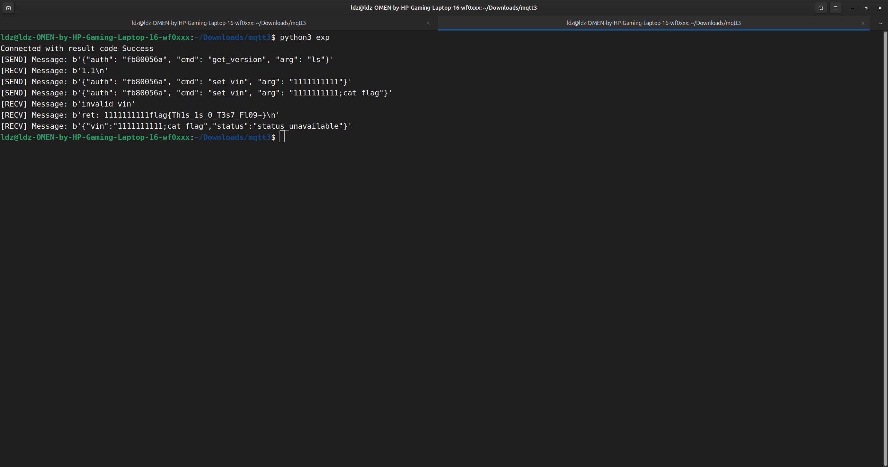The height and width of the screenshot is (467, 888).
Task: Close the active second mqtt3 tab
Action: [863, 23]
